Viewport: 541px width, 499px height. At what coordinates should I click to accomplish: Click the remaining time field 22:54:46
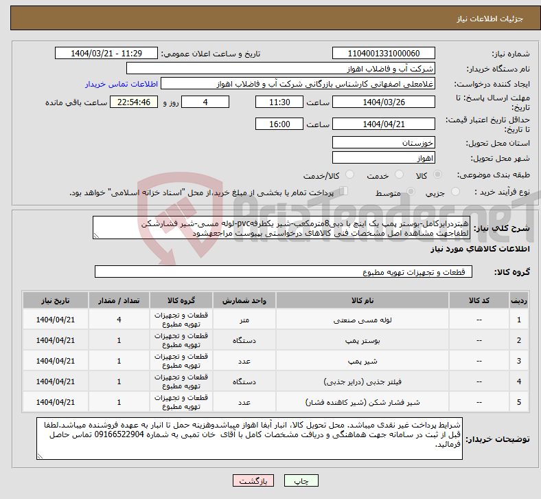click(x=134, y=102)
